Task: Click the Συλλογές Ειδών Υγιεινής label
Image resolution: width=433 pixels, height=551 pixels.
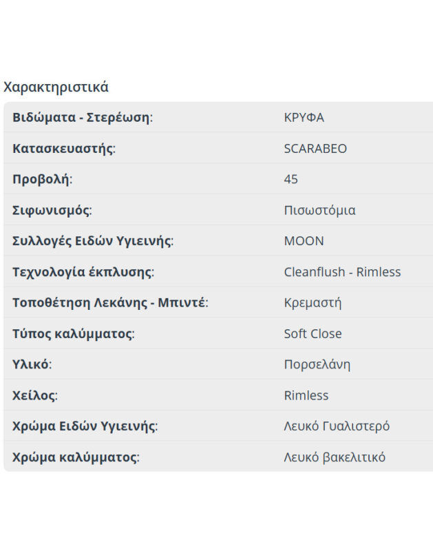Action: pos(92,241)
